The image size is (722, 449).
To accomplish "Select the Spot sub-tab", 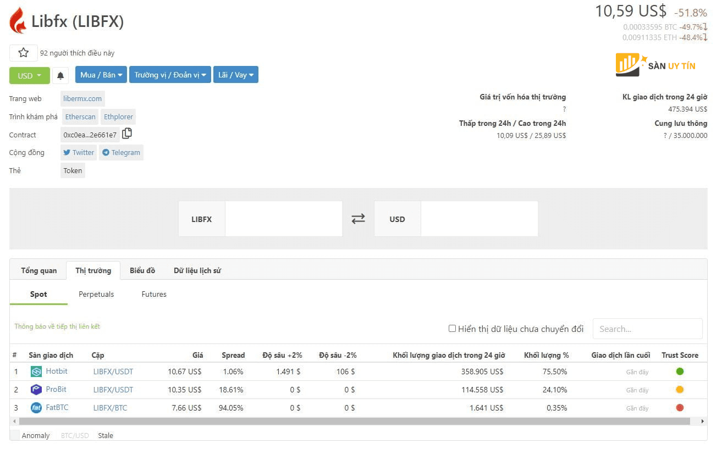I will [38, 294].
